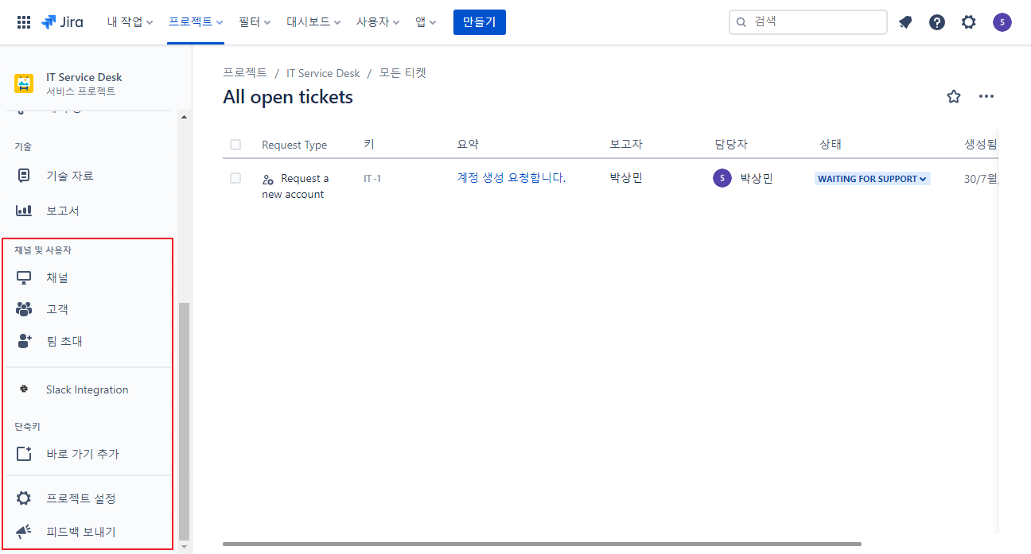
Task: Click inside the 검색 search field
Action: pyautogui.click(x=808, y=22)
